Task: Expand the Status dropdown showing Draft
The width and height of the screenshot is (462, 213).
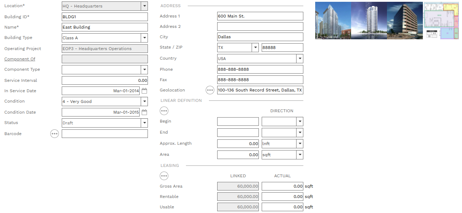Action: [144, 123]
